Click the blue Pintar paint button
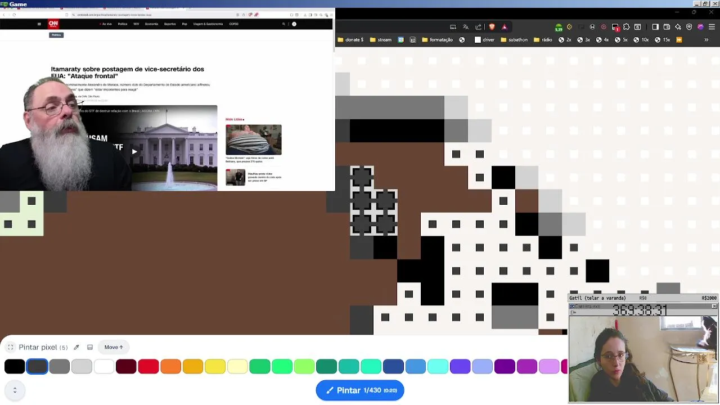The image size is (720, 405). coord(360,390)
